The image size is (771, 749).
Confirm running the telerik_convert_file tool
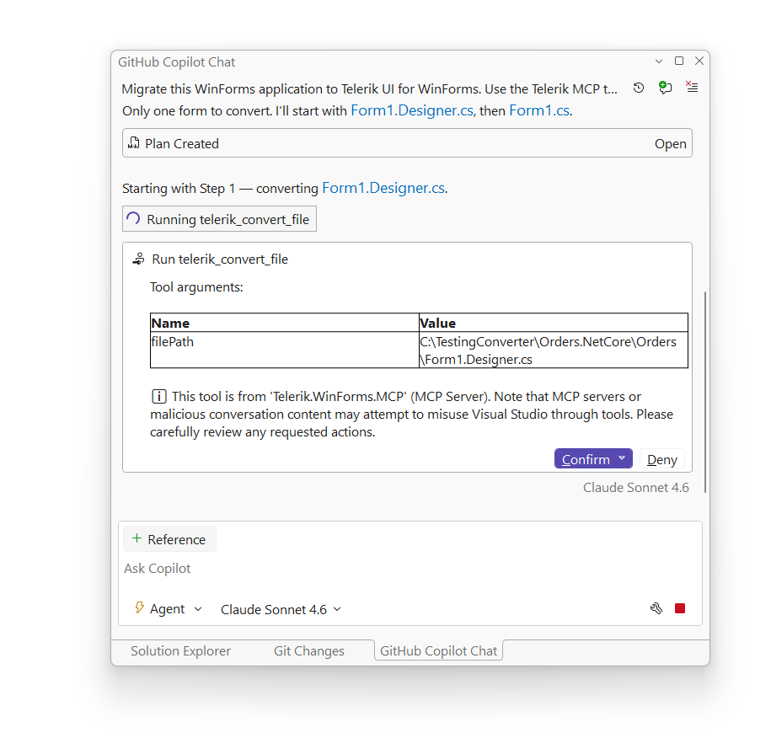click(x=585, y=459)
